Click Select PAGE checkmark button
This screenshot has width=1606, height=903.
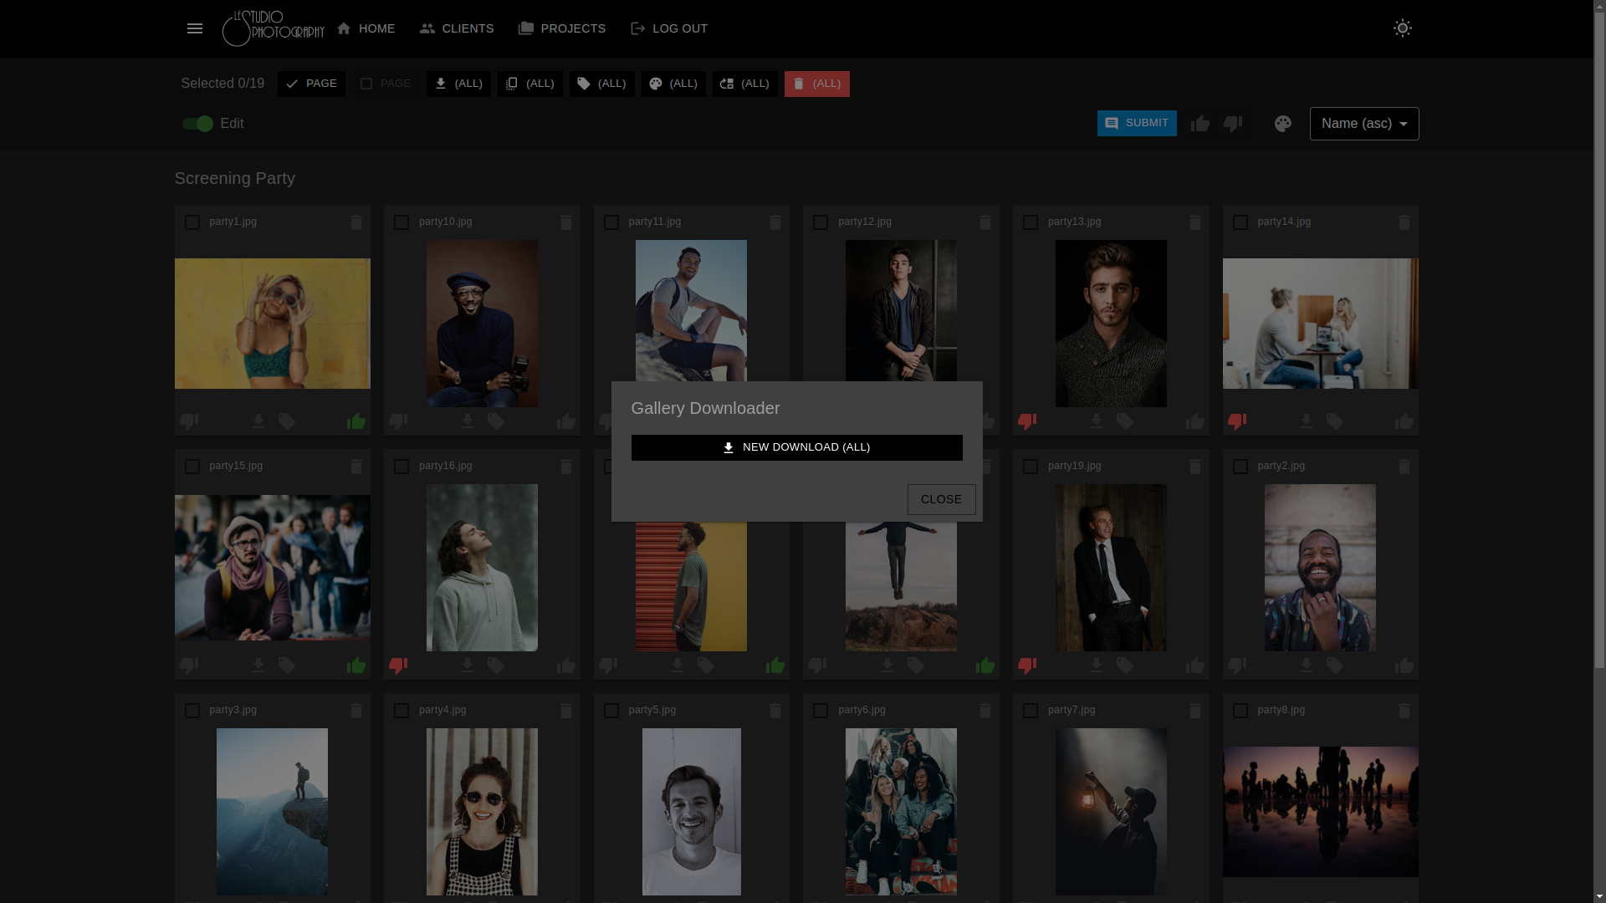(311, 84)
